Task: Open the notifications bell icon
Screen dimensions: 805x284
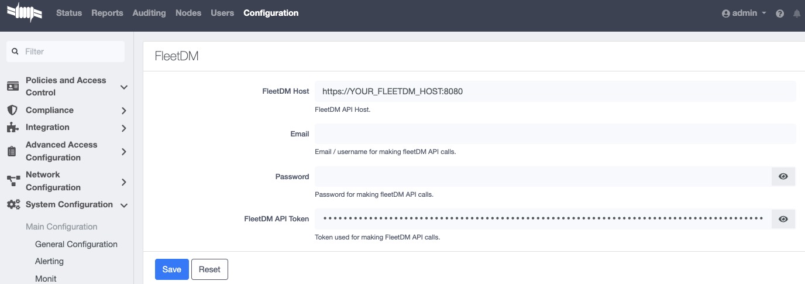Action: point(797,13)
